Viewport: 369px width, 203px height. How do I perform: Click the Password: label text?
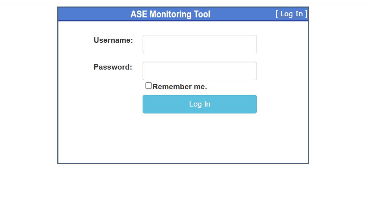coord(113,67)
